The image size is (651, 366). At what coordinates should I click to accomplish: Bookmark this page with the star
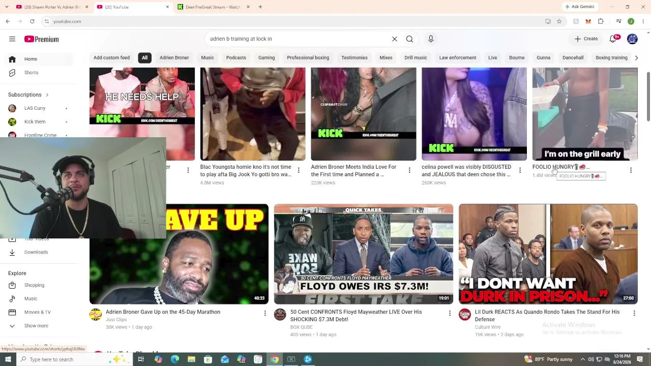coord(559,21)
